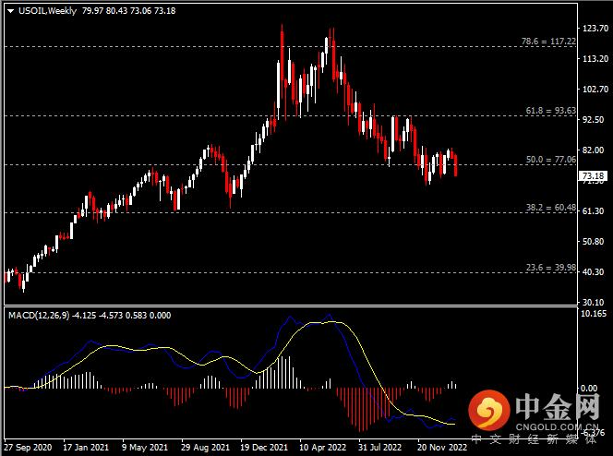Click the 10.165 MACD scale value
This screenshot has height=456, width=613.
593,314
